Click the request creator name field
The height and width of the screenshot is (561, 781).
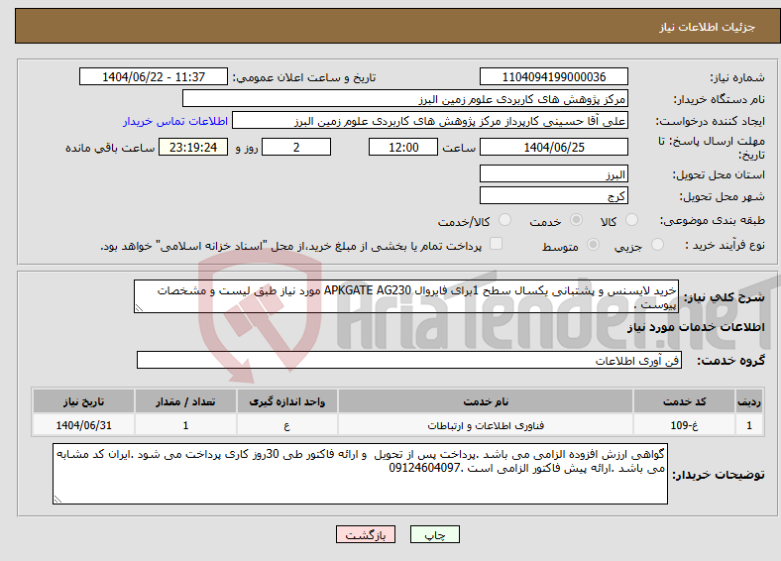click(x=430, y=121)
